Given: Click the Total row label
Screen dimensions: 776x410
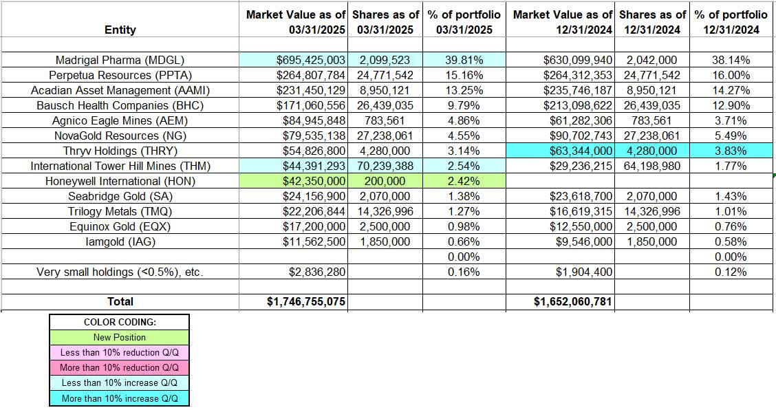Looking at the screenshot, I should (120, 301).
